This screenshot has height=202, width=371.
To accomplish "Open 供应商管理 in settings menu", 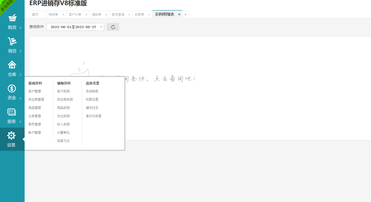I will [x=36, y=99].
